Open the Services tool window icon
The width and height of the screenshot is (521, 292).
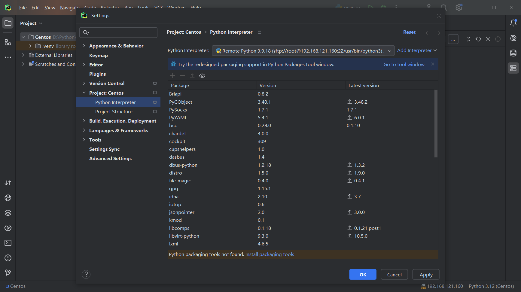coord(8,228)
